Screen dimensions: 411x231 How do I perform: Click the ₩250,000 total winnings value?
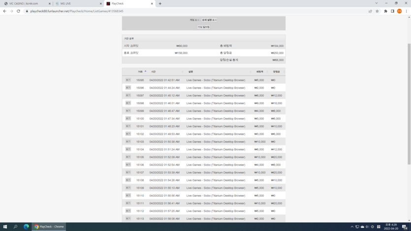coord(277,53)
